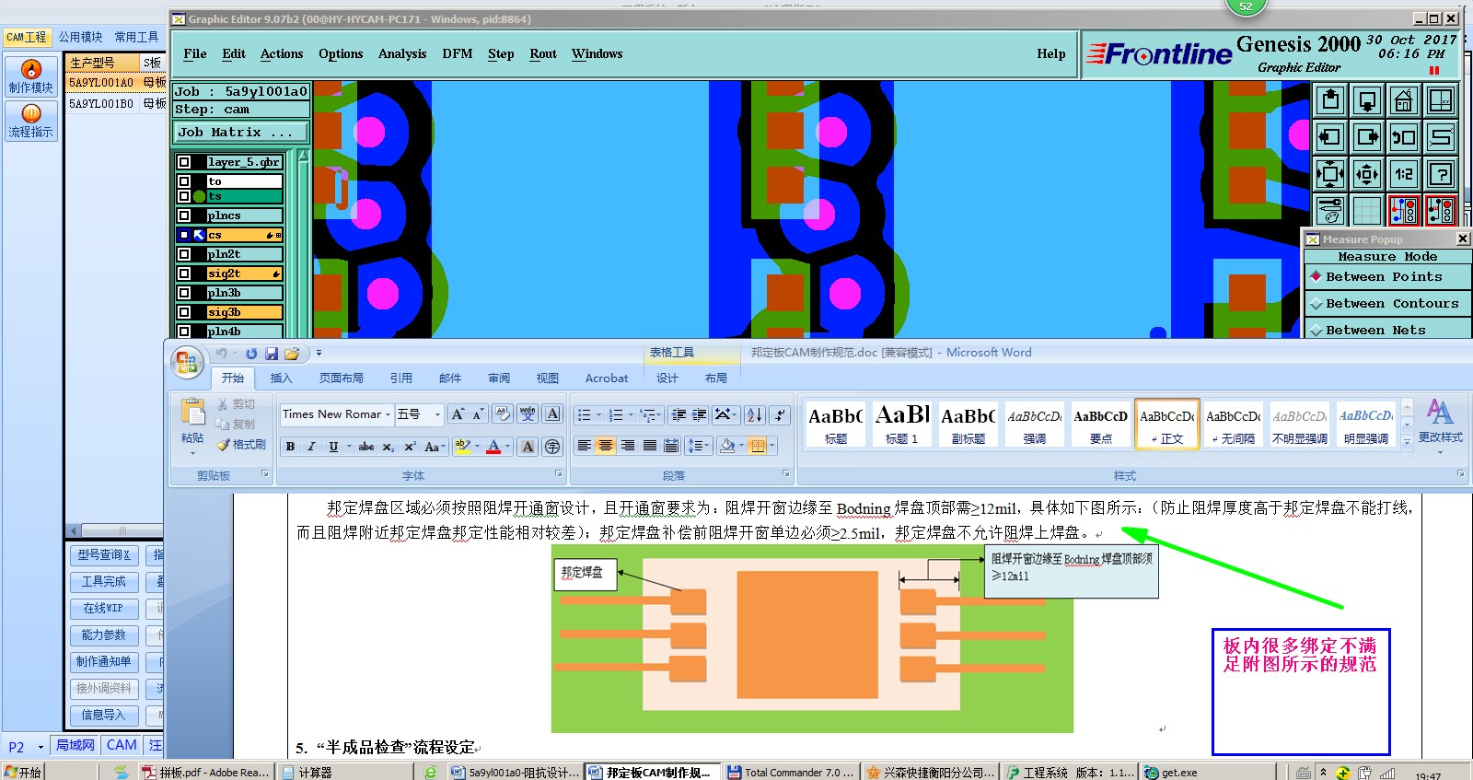This screenshot has height=780, width=1473.
Task: Open 拼板.pdf Adobe Reader from taskbar
Action: click(x=205, y=773)
